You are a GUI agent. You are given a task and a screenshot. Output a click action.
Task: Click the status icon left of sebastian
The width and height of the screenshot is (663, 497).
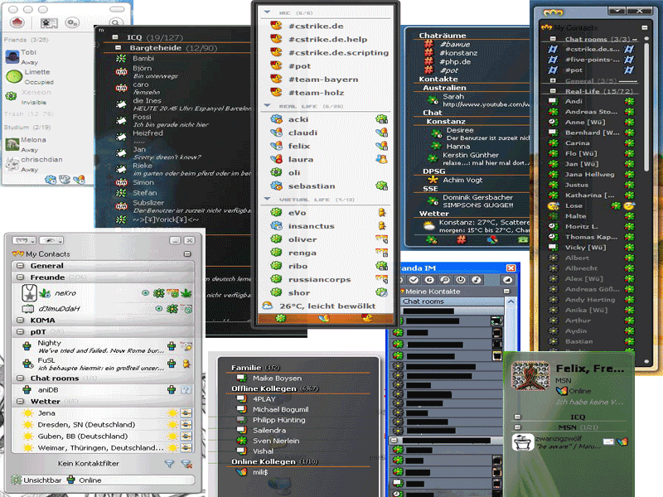(x=276, y=186)
